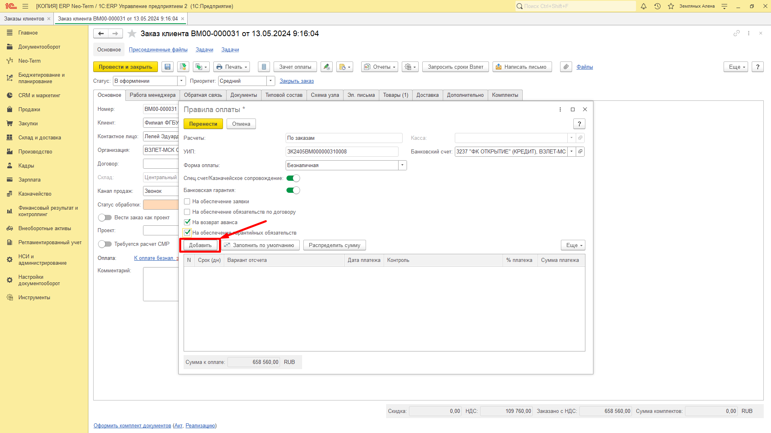
Task: Click the Добавить button
Action: [x=200, y=245]
